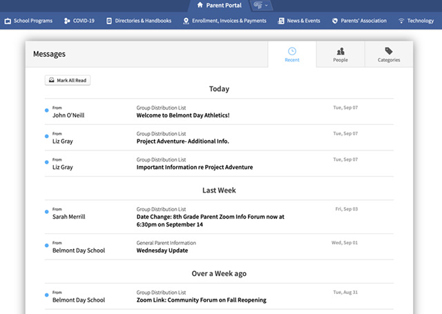The width and height of the screenshot is (442, 314).
Task: Expand the dropdown next to Parent Portal
Action: pos(260,6)
